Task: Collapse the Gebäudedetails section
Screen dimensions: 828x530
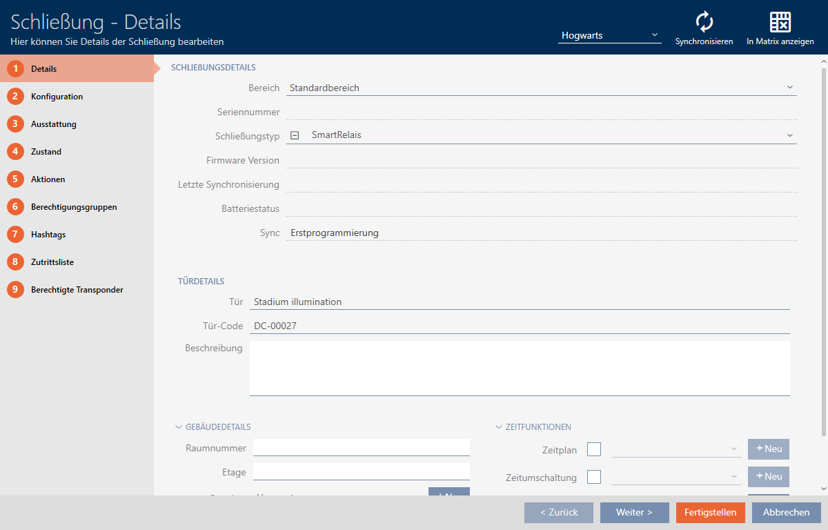Action: coord(179,427)
